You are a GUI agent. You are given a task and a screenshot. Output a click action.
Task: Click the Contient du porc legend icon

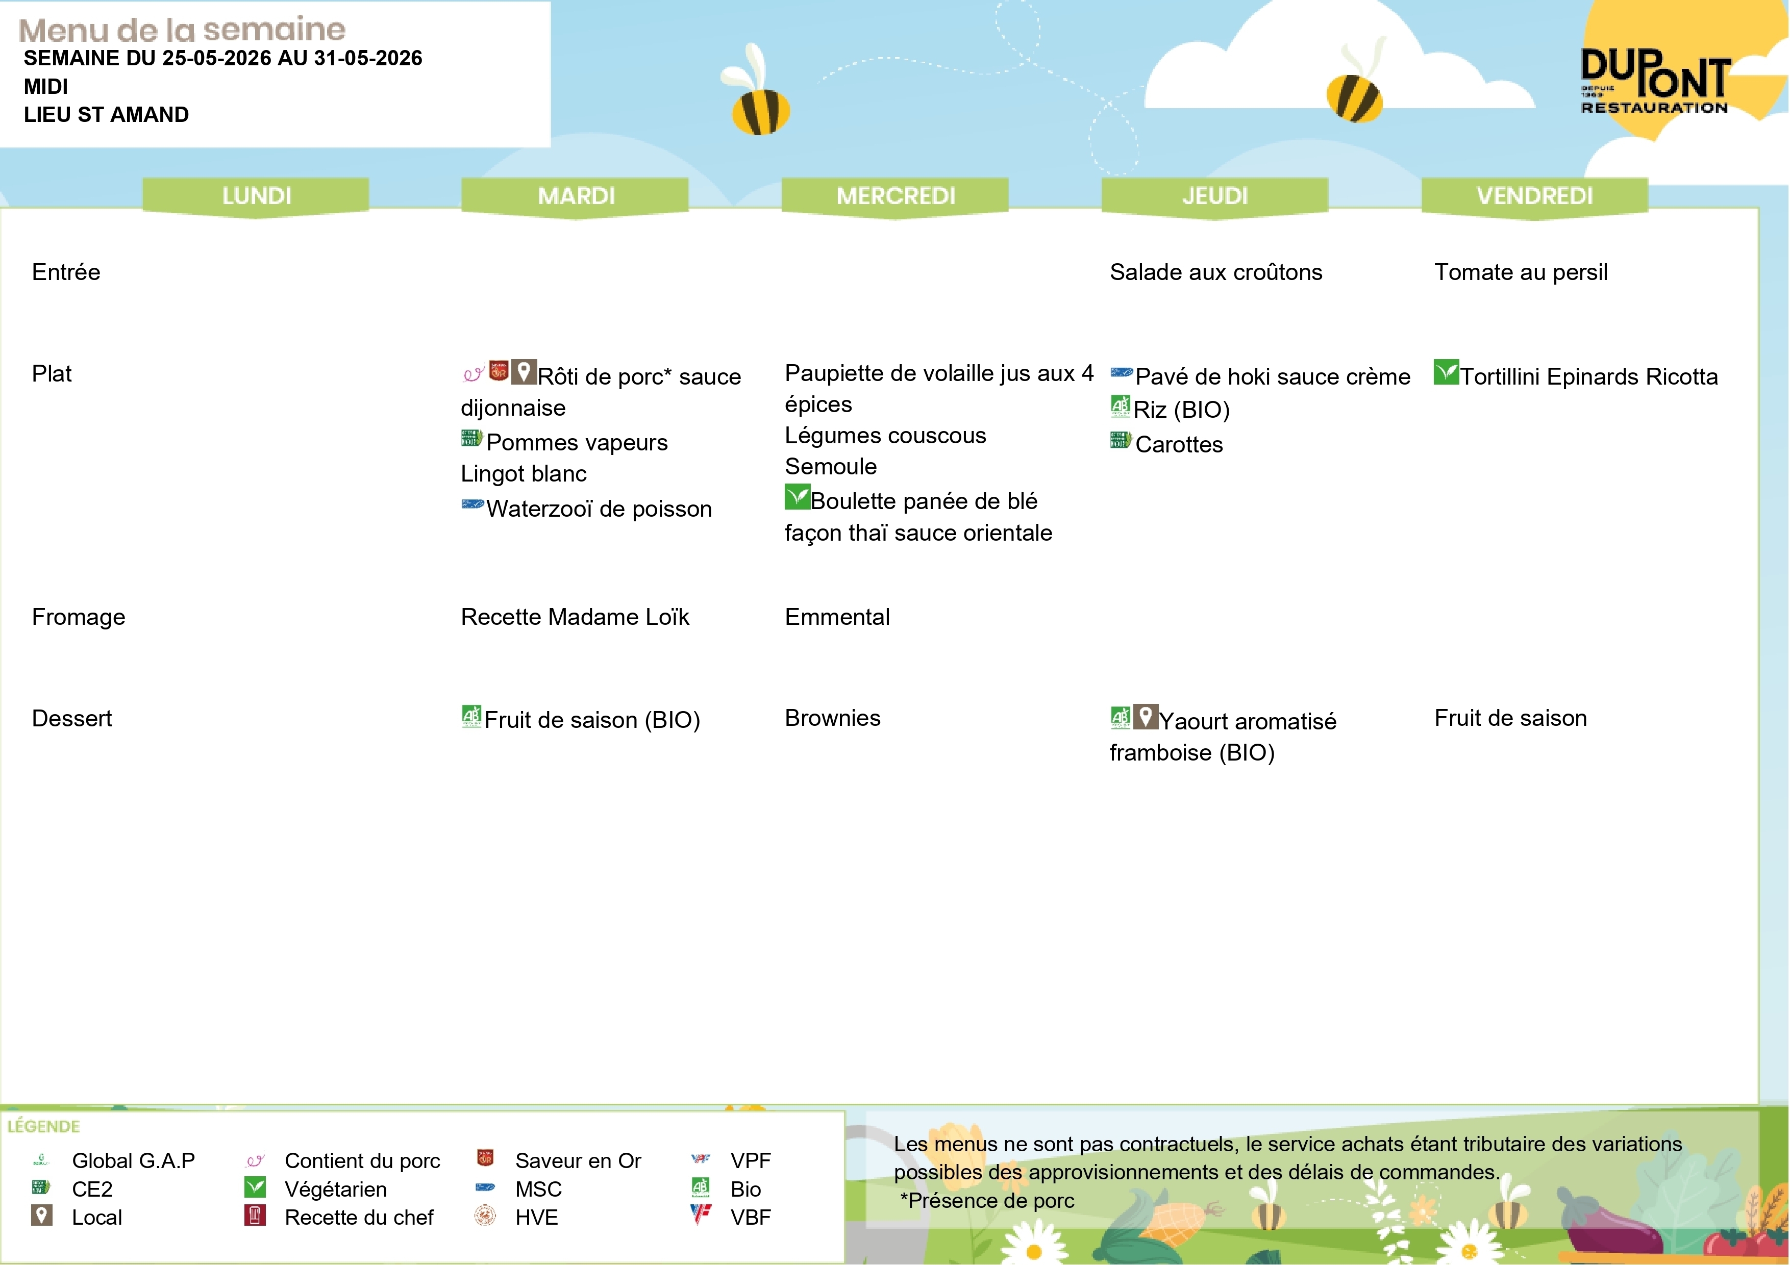pyautogui.click(x=255, y=1160)
